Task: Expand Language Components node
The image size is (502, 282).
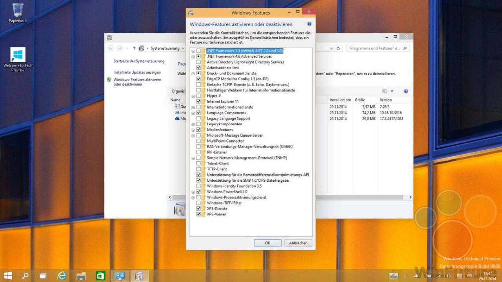Action: click(193, 113)
